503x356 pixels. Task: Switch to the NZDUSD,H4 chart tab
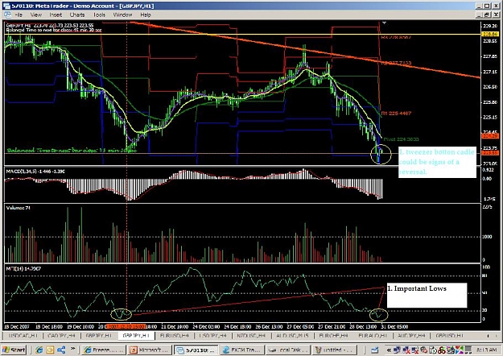point(251,335)
